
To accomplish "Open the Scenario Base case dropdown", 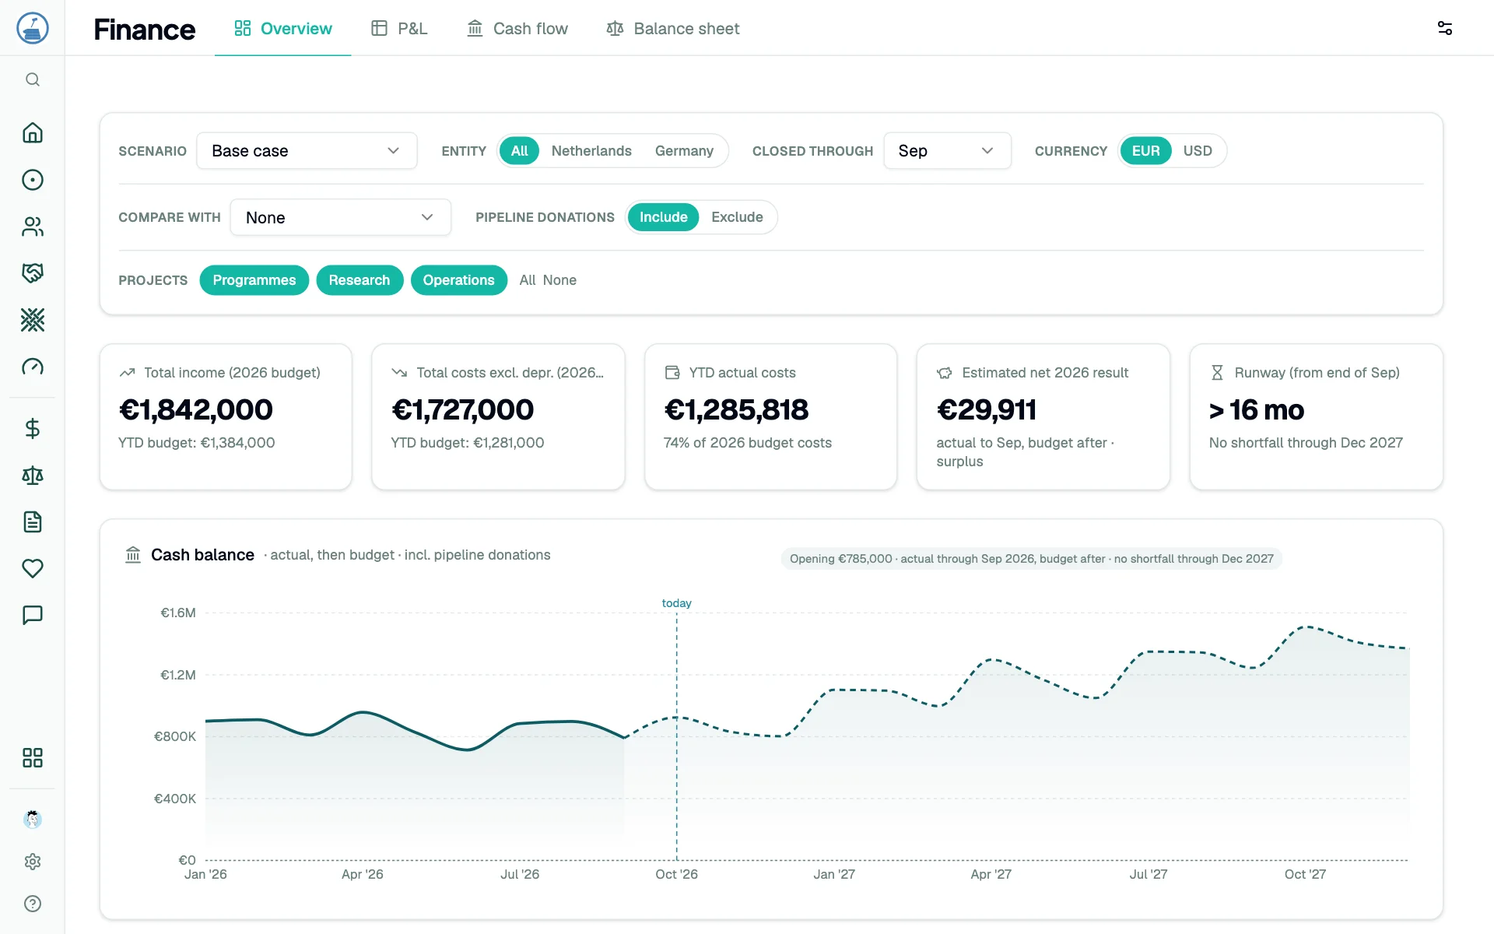I will [x=307, y=151].
